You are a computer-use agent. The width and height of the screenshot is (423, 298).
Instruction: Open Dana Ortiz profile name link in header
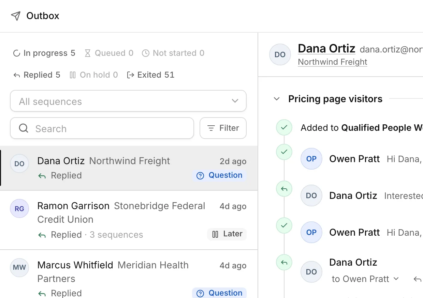(x=326, y=48)
